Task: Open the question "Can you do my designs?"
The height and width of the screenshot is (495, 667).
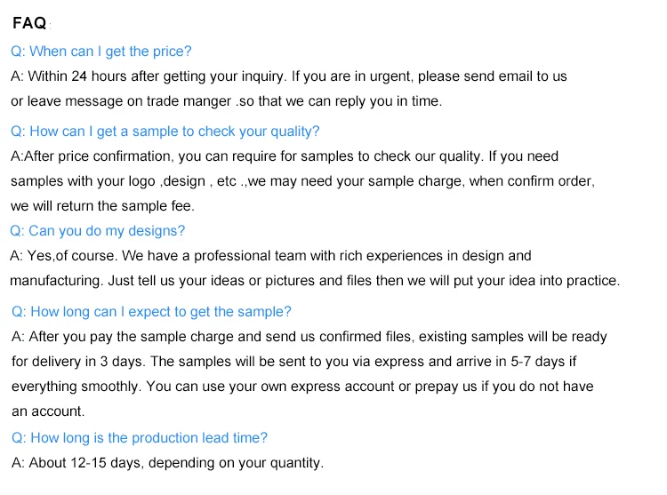Action: tap(97, 231)
